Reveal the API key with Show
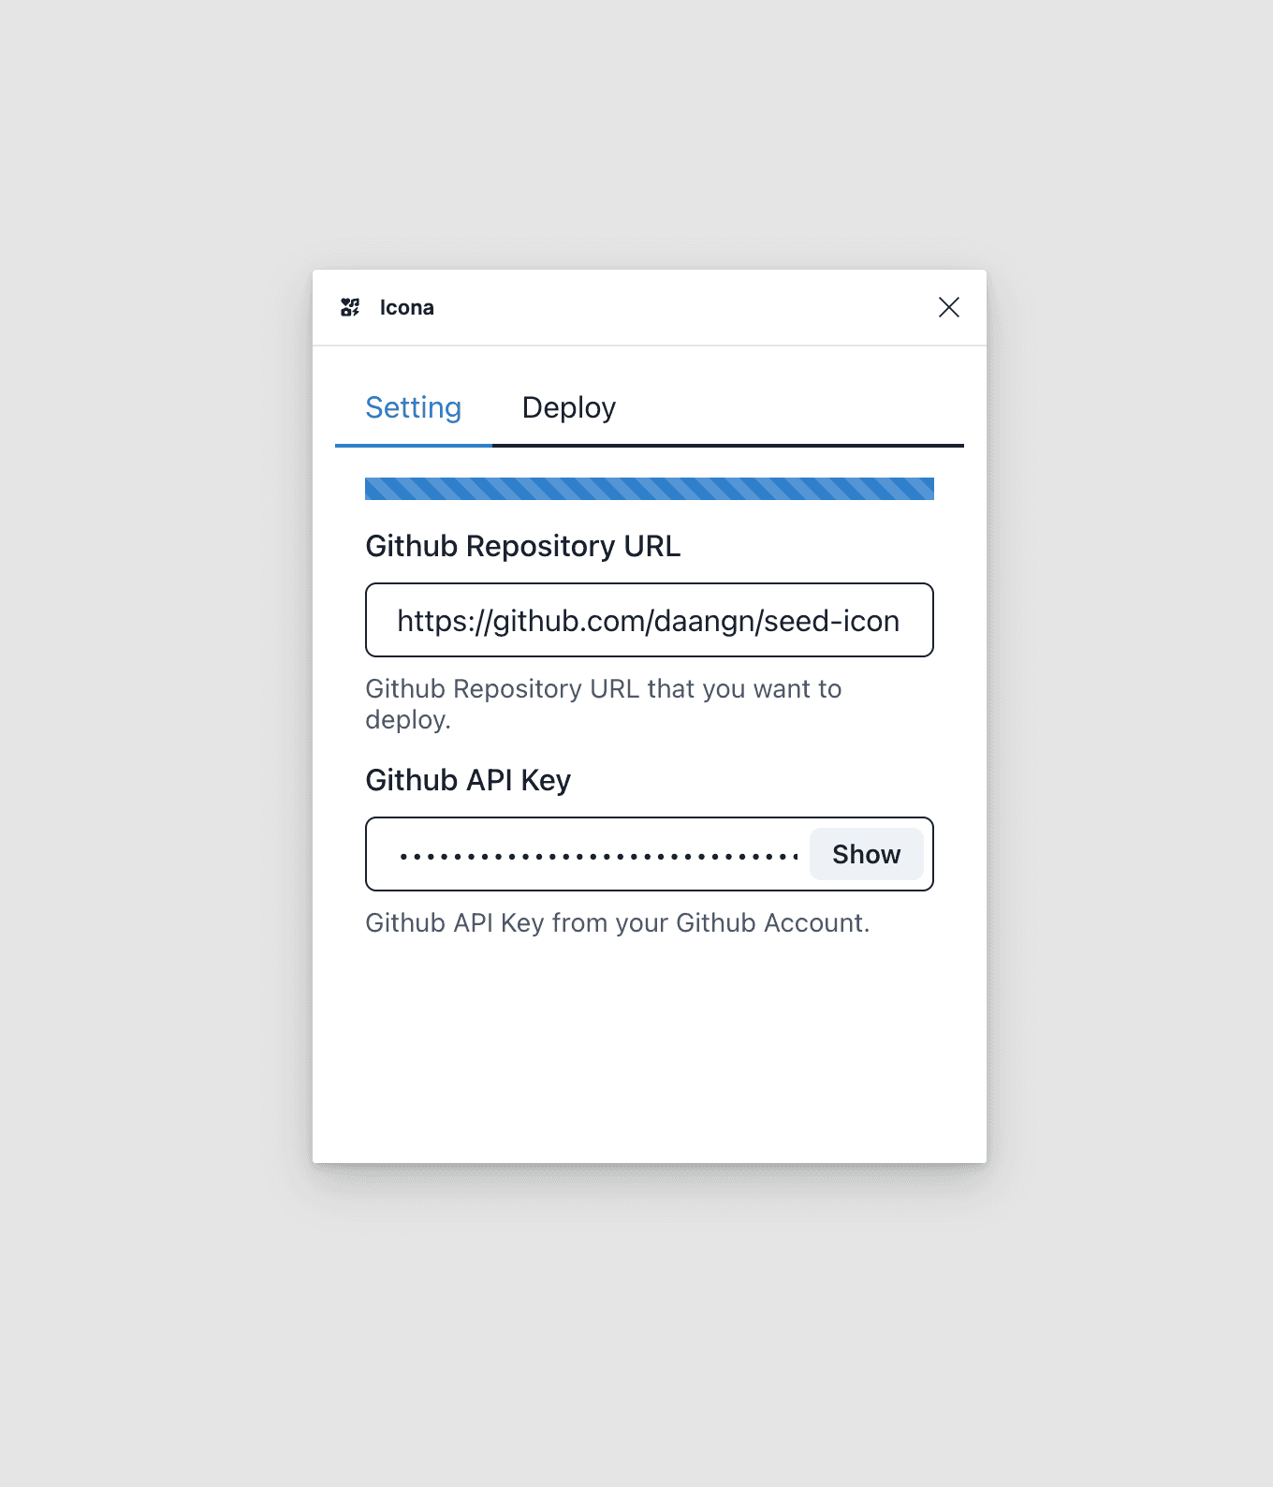This screenshot has height=1487, width=1273. tap(866, 854)
